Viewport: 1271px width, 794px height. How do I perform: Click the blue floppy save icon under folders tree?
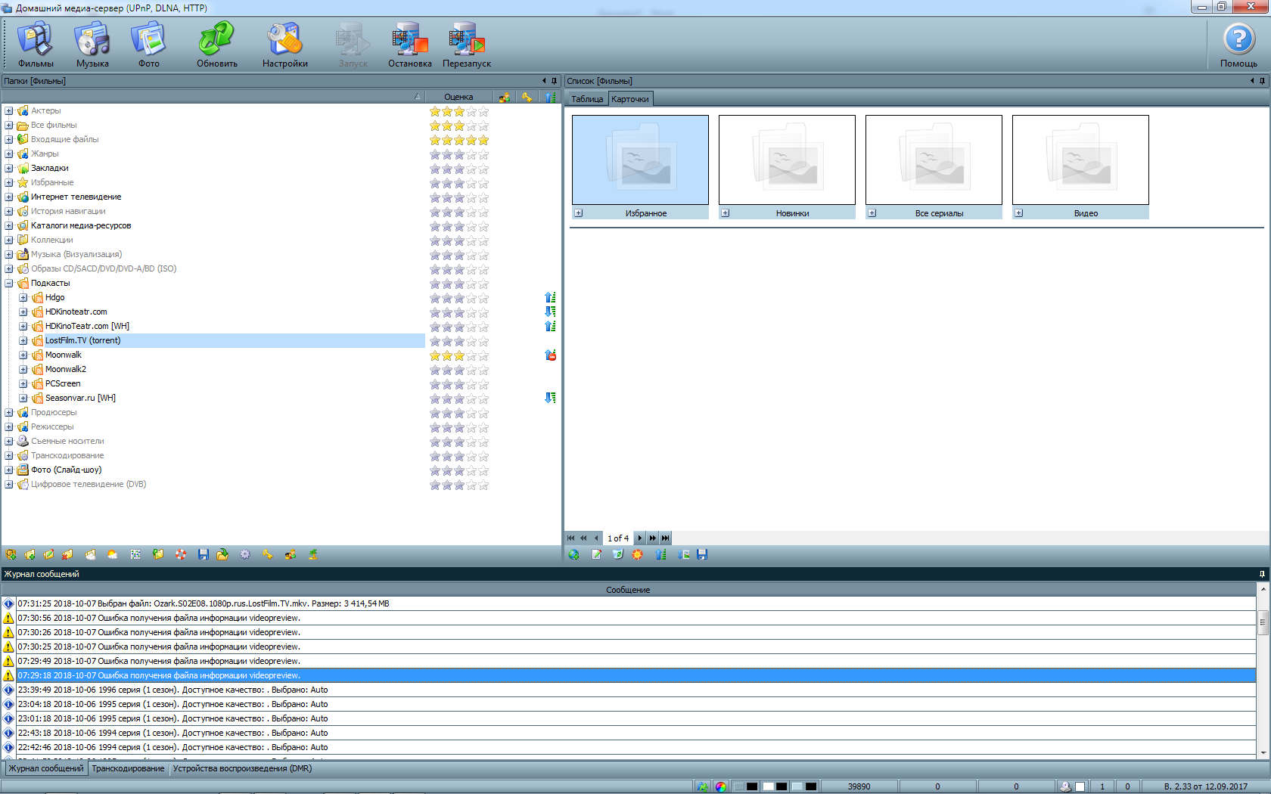click(203, 554)
